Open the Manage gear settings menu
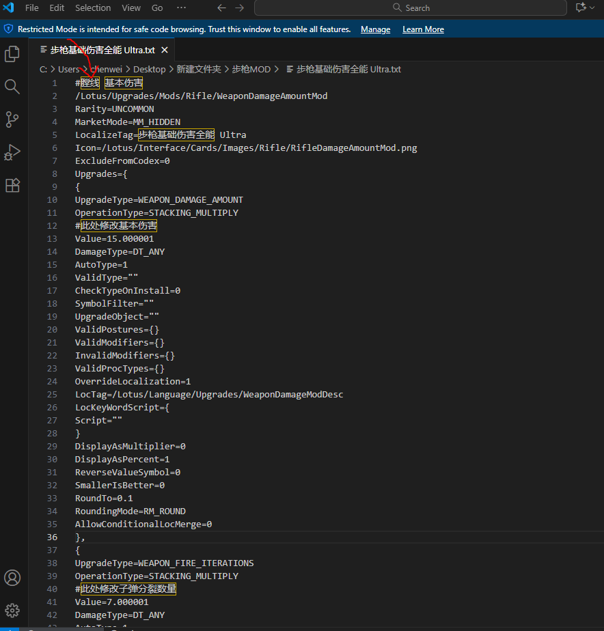604x631 pixels. [12, 611]
